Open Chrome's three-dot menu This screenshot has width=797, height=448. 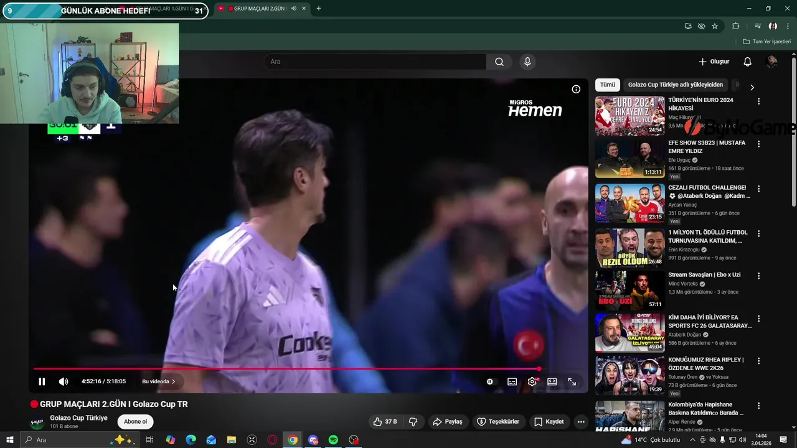(788, 26)
